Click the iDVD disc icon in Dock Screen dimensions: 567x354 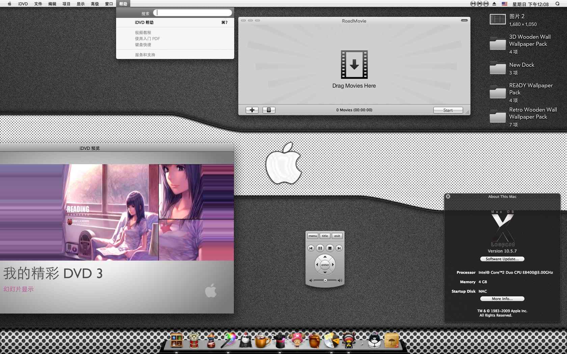coord(332,340)
